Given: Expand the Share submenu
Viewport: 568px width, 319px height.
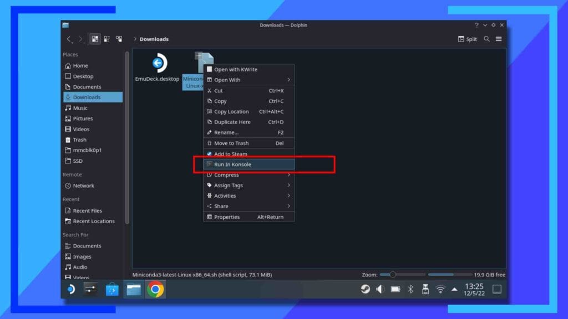Looking at the screenshot, I should point(249,207).
